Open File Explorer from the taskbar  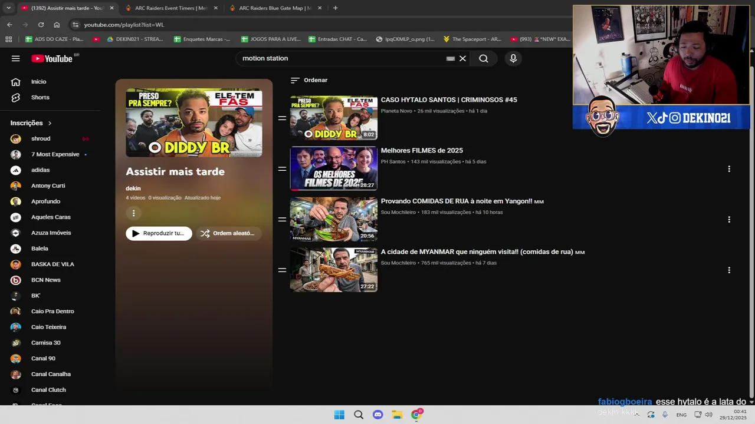click(397, 415)
